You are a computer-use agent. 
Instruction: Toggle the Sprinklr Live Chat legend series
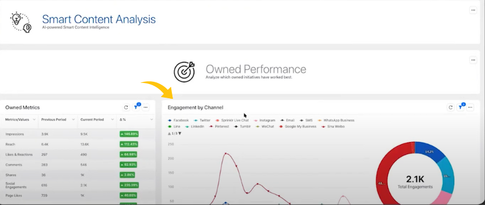click(232, 120)
